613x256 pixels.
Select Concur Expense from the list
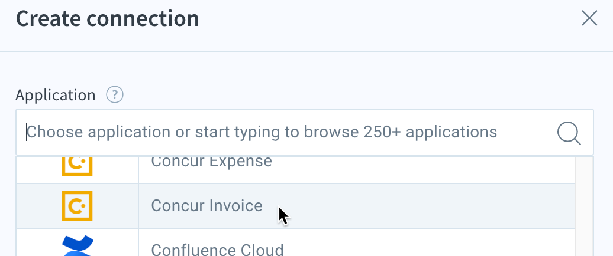211,161
